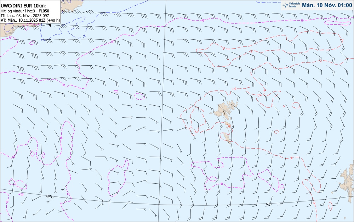Click the 'VT: Mán.. 10.11.2025 01Z (+40 h)' line
Image resolution: width=354 pixels, height=222 pixels.
pyautogui.click(x=30, y=20)
